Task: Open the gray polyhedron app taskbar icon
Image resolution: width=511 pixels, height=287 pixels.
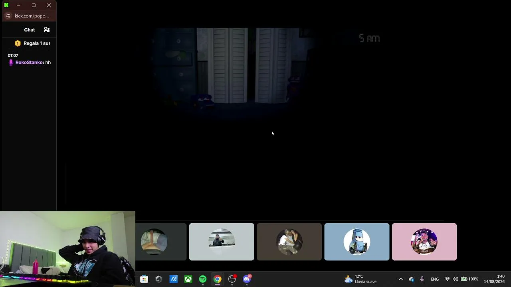Action: tap(158, 279)
